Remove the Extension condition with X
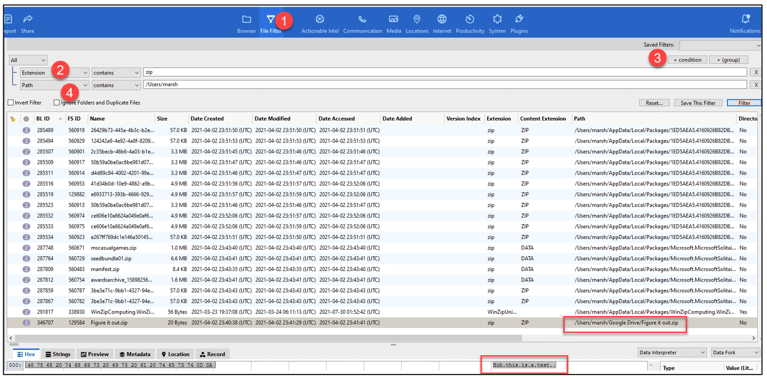This screenshot has height=380, width=767. click(756, 73)
